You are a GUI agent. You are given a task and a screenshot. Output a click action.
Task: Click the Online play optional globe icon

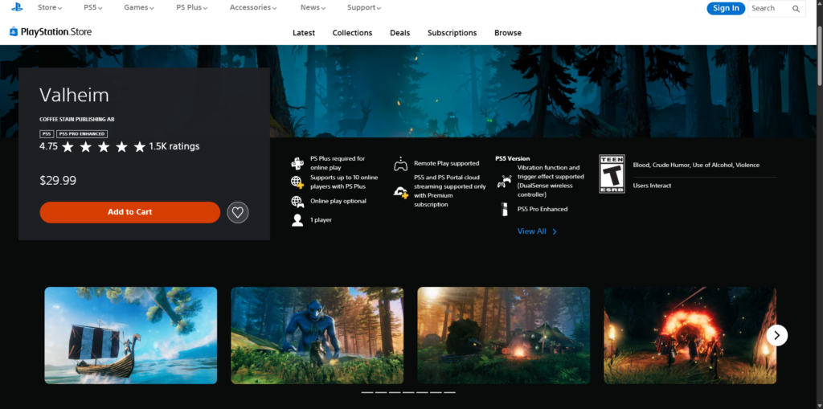(x=297, y=201)
